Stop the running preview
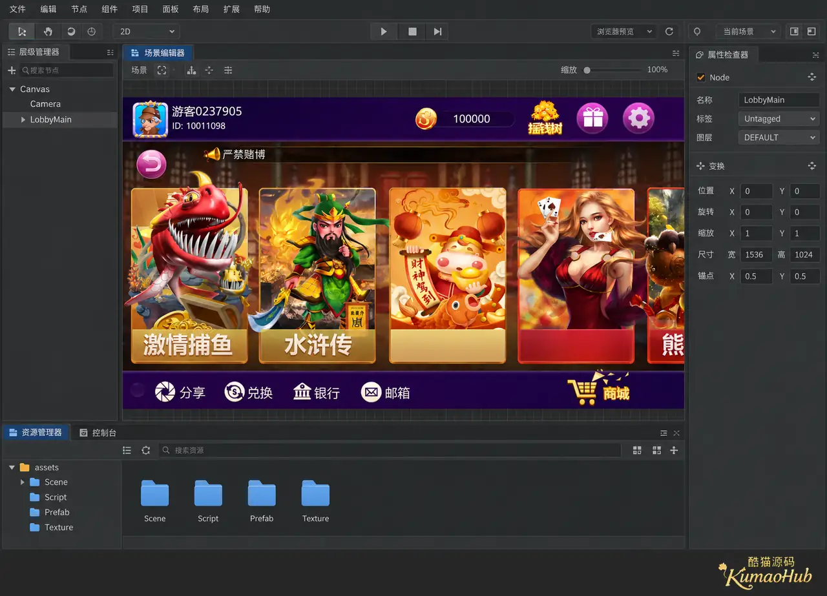The width and height of the screenshot is (827, 596). tap(412, 31)
